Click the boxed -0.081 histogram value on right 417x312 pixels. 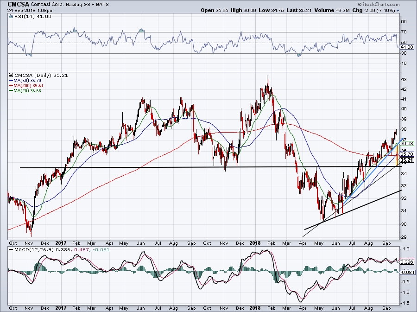(x=407, y=272)
